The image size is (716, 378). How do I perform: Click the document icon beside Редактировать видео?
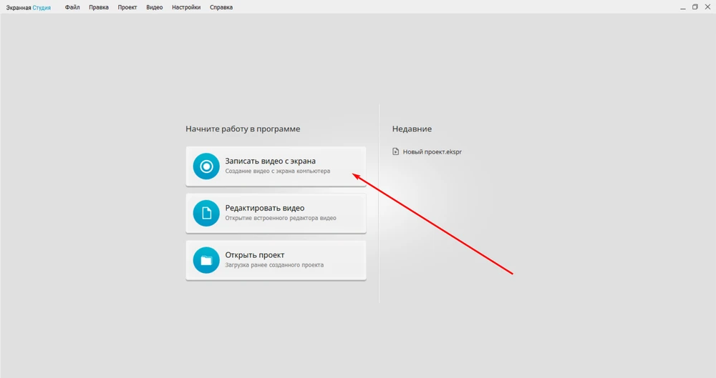(206, 213)
